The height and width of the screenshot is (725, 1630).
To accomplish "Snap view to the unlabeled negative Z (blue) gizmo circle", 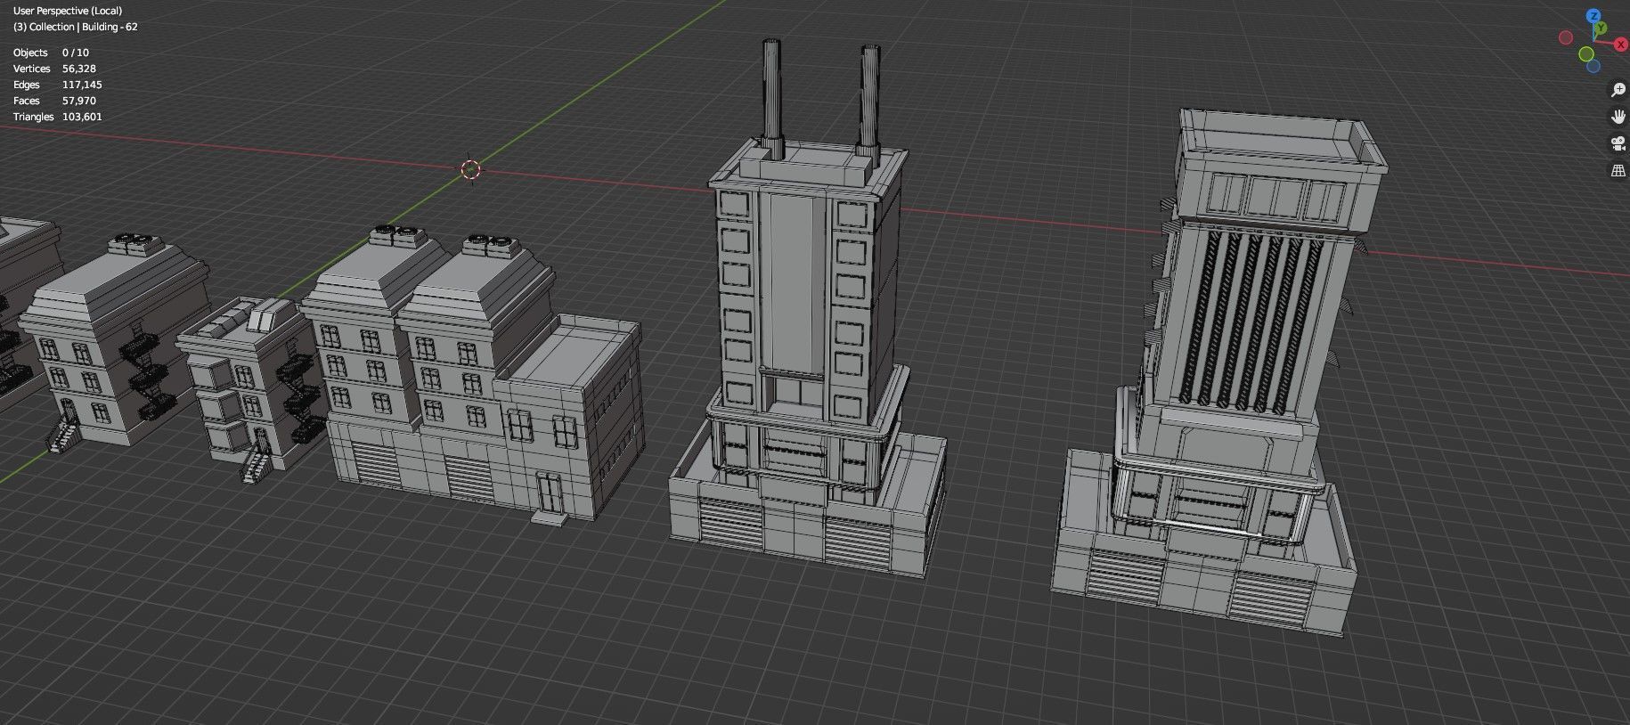I will tap(1593, 66).
